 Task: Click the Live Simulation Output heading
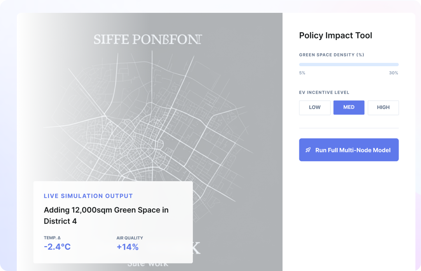pyautogui.click(x=88, y=196)
